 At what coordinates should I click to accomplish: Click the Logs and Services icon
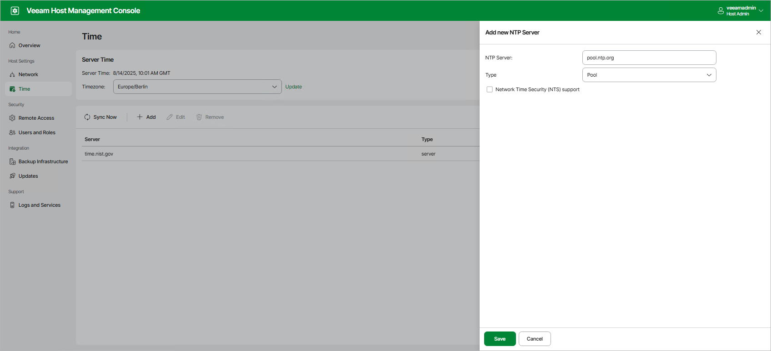tap(12, 205)
